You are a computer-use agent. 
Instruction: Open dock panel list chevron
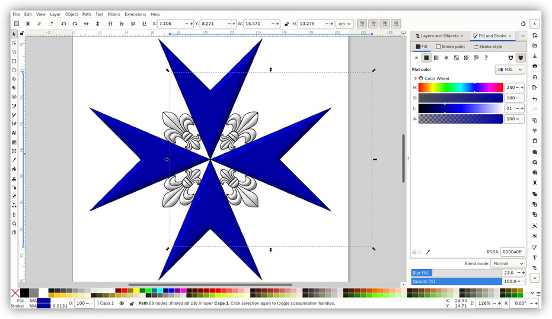[523, 36]
